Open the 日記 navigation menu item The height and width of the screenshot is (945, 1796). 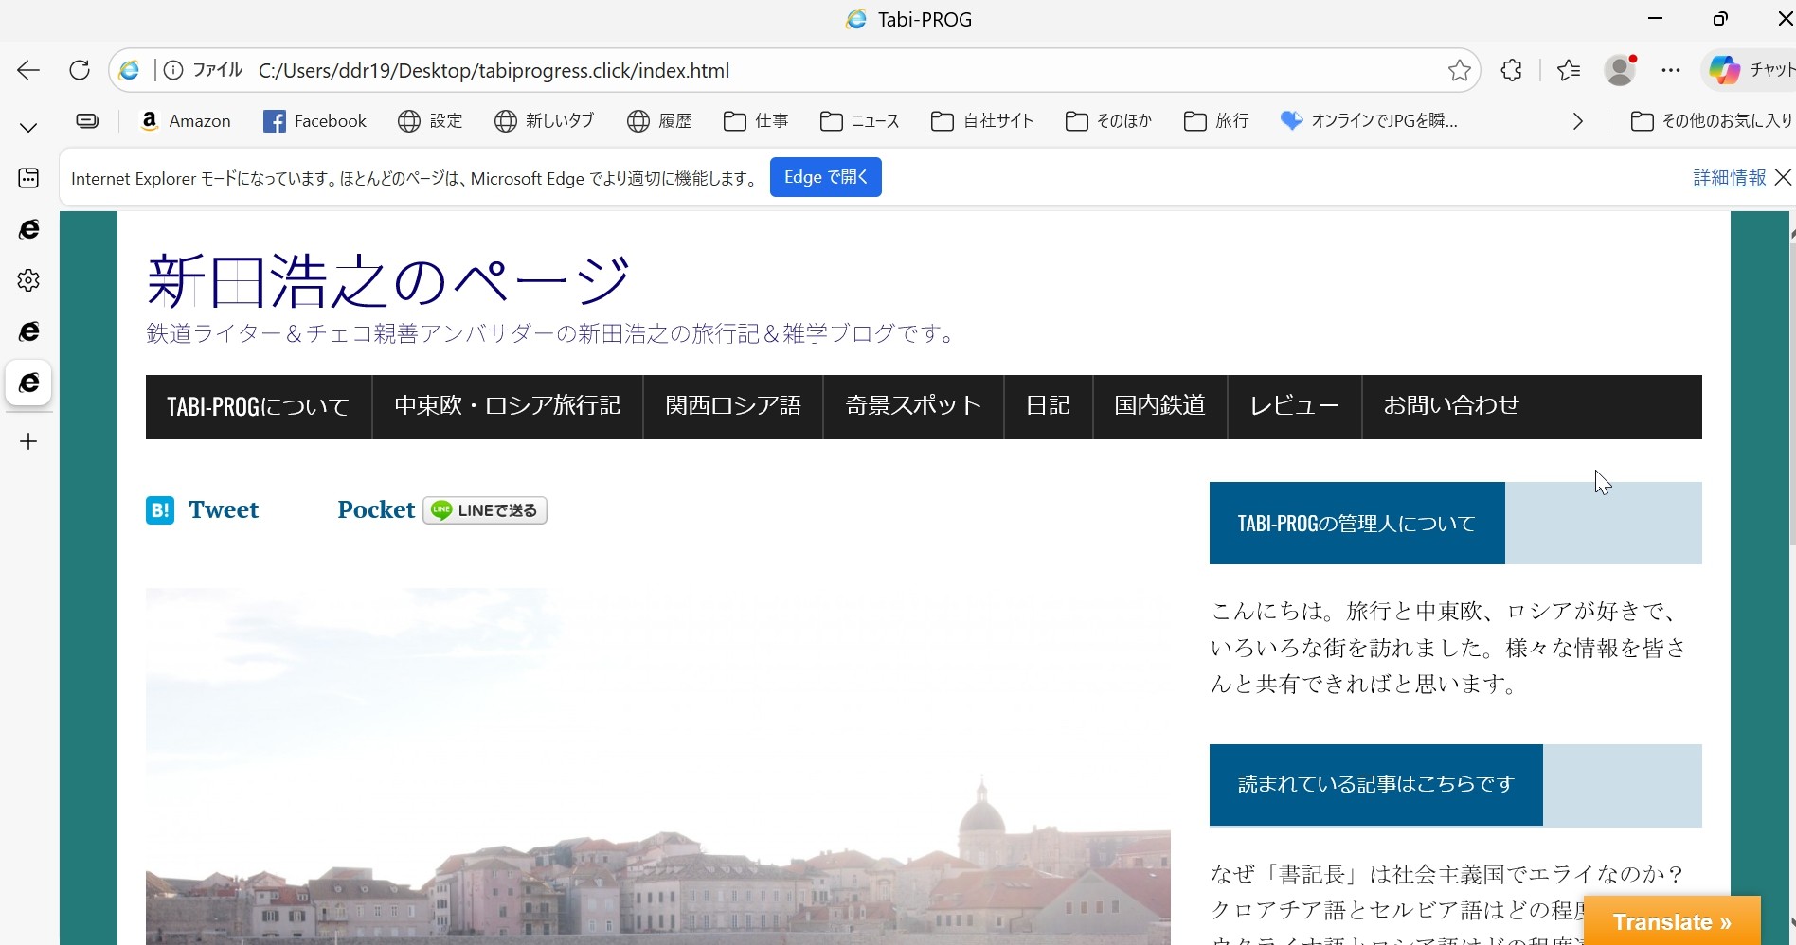click(1048, 406)
